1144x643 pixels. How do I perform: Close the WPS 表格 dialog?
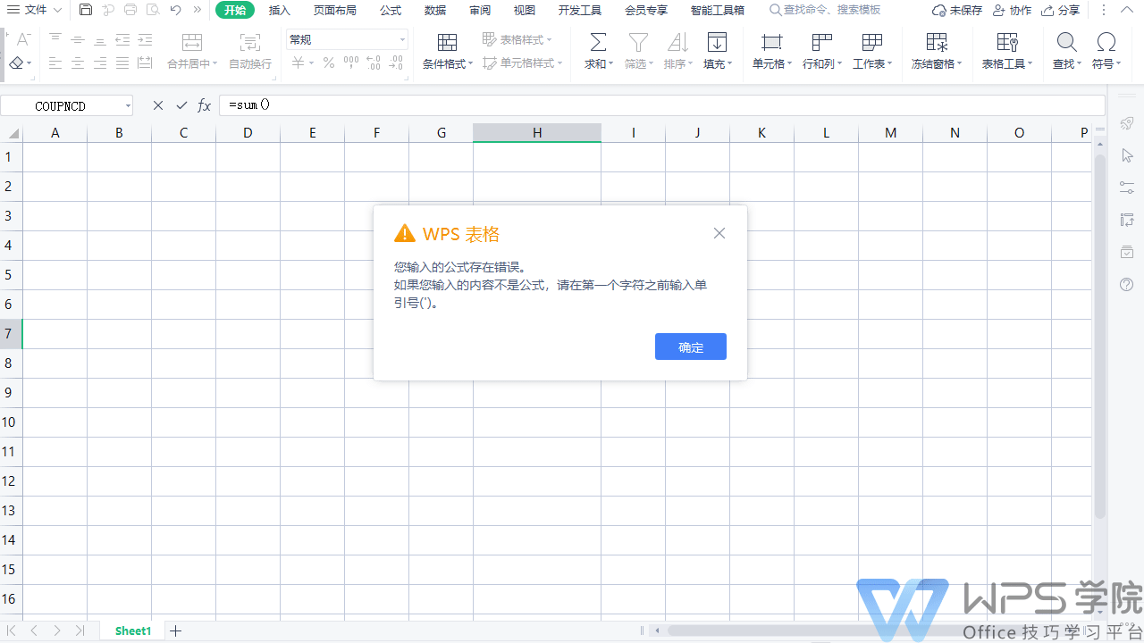[x=719, y=233]
